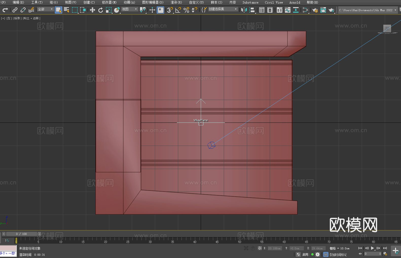Show the Ribbon toggle icon
The image size is (401, 258).
click(x=280, y=10)
